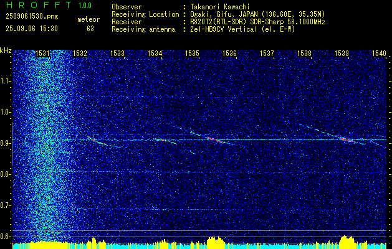Viewport: 392px width, 249px height.
Task: Click the 1534 time label
Action: [155, 53]
